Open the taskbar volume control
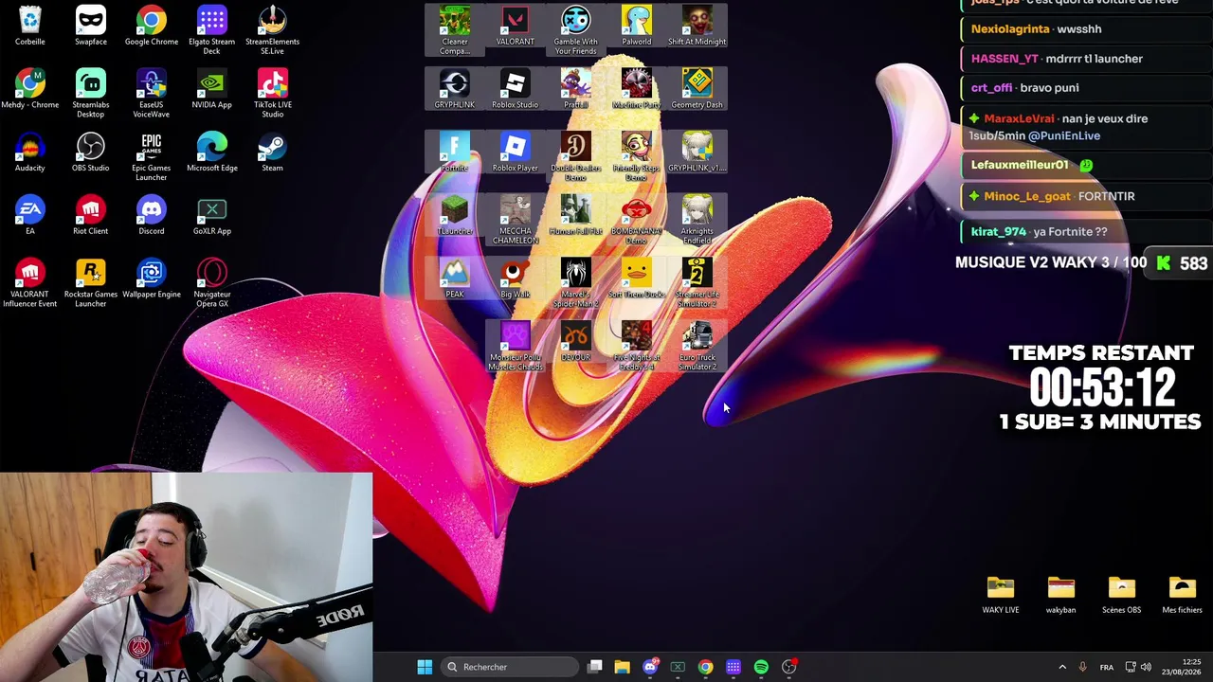The width and height of the screenshot is (1213, 682). coord(1146,667)
